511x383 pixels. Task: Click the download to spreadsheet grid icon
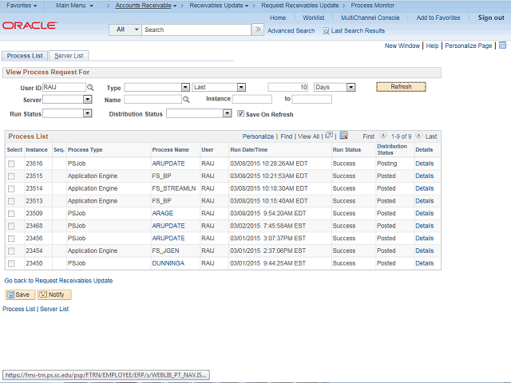(343, 136)
